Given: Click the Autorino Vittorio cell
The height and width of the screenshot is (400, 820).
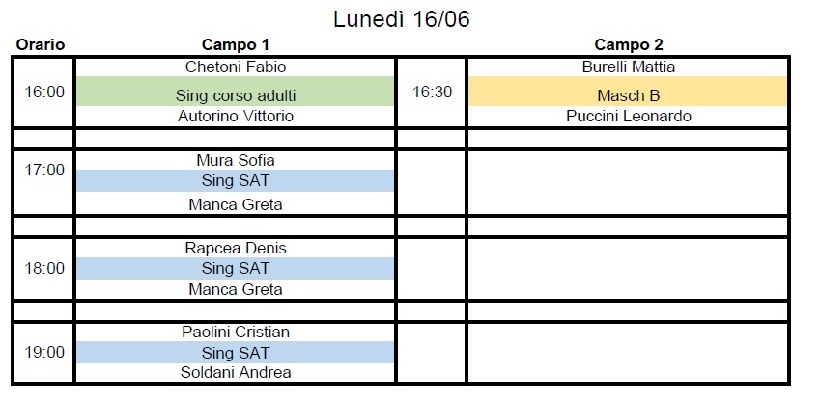Looking at the screenshot, I should [236, 116].
